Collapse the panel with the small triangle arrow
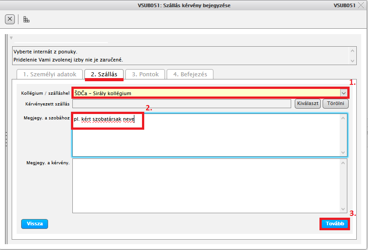 tap(11, 38)
